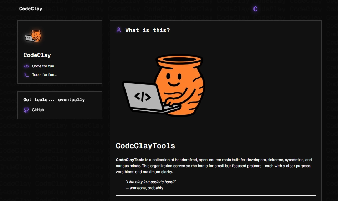This screenshot has height=201, width=338.
Task: Click the code brackets icon beside Code for fun
Action: pyautogui.click(x=26, y=66)
